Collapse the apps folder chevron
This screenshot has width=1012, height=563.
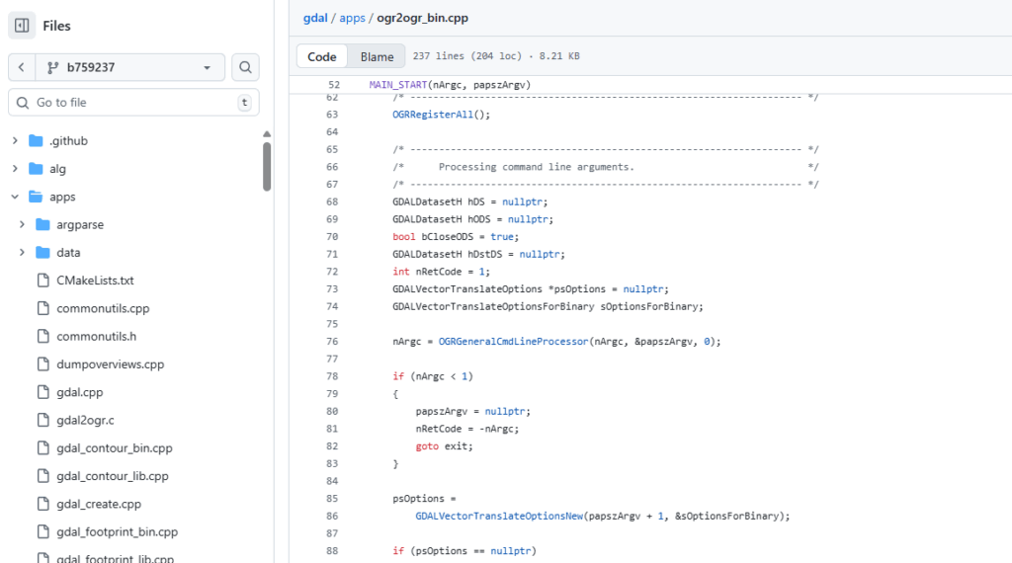click(x=15, y=197)
